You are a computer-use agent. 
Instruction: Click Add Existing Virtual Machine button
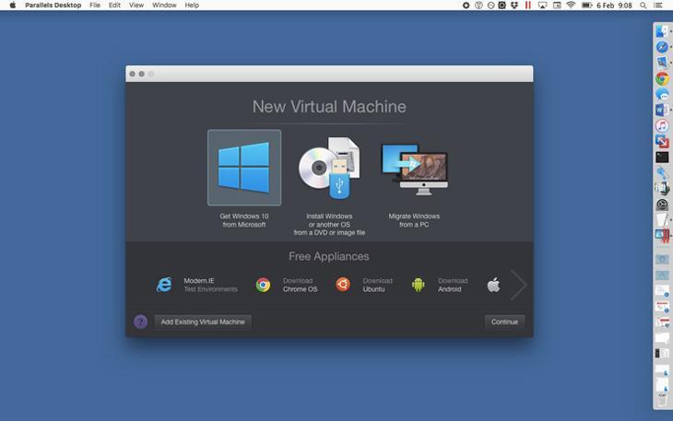click(203, 322)
